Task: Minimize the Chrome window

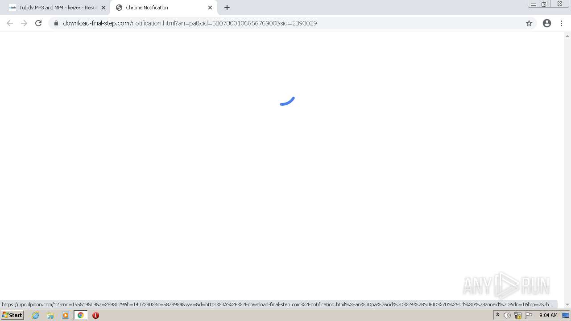Action: [x=533, y=4]
